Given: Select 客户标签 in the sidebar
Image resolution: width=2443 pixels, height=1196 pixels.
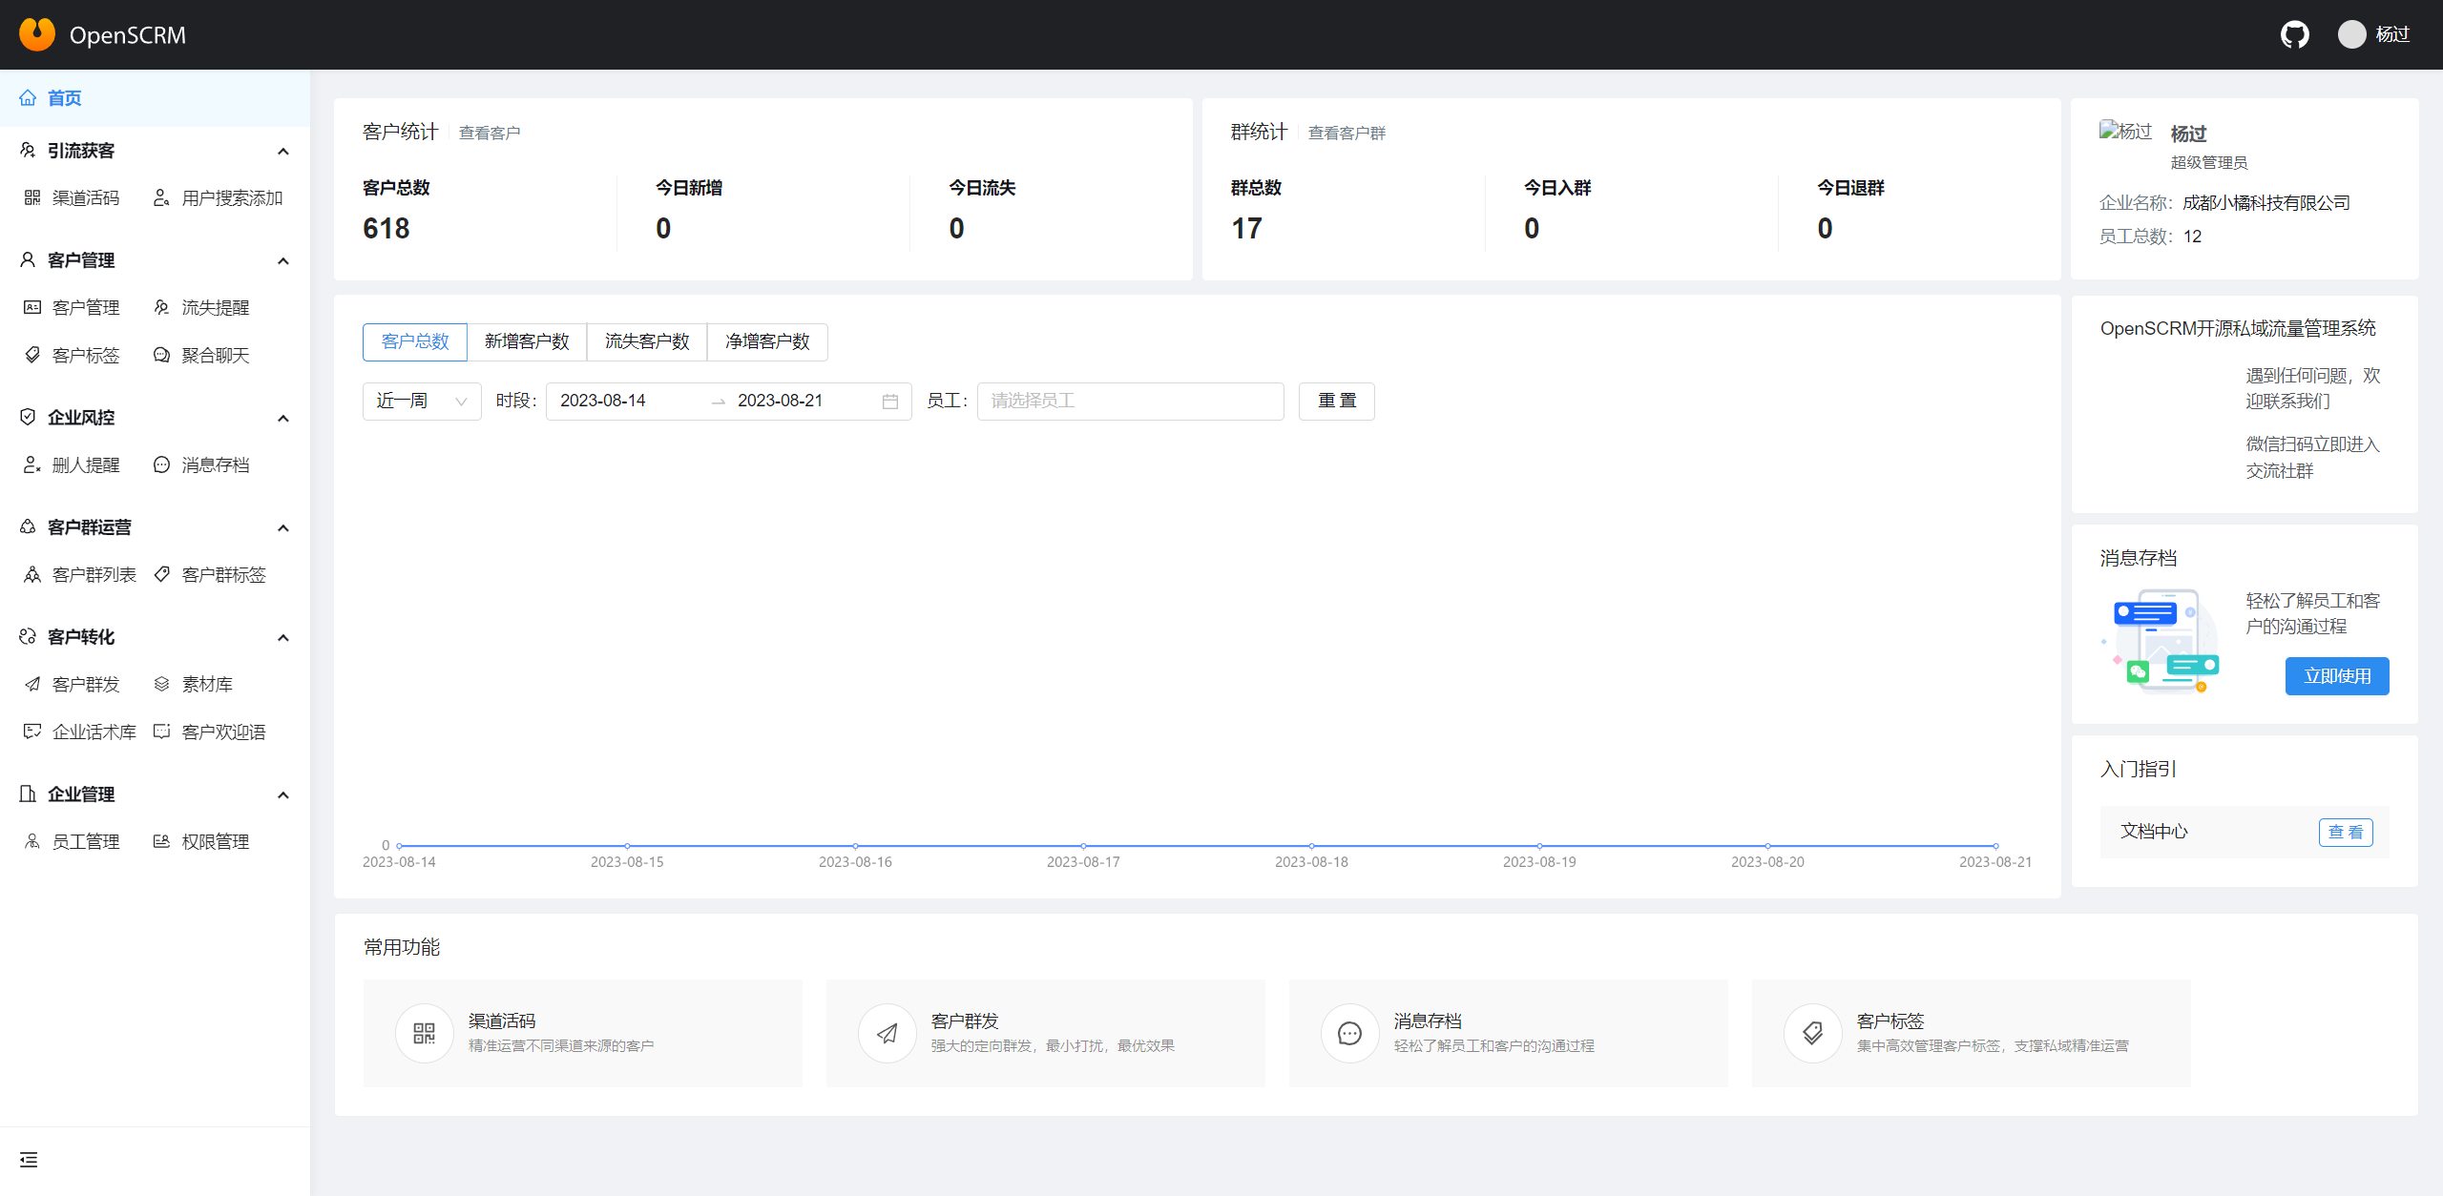Looking at the screenshot, I should (x=86, y=355).
